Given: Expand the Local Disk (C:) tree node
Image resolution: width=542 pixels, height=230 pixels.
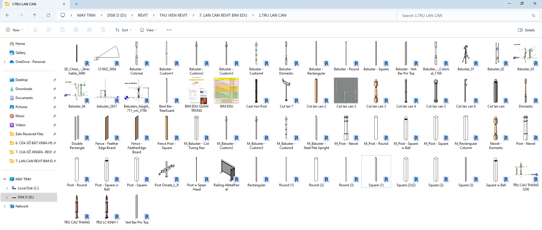Looking at the screenshot, I should click(x=7, y=188).
